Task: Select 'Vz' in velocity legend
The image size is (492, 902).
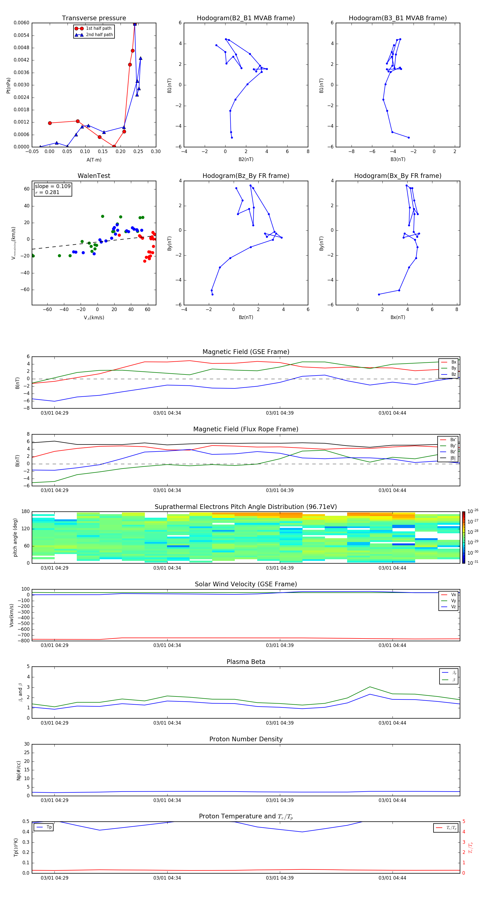Action: (449, 607)
